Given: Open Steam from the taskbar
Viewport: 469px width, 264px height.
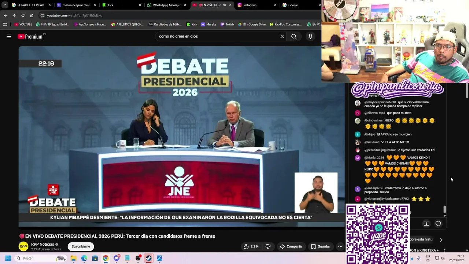Looking at the screenshot, I should click(x=148, y=258).
